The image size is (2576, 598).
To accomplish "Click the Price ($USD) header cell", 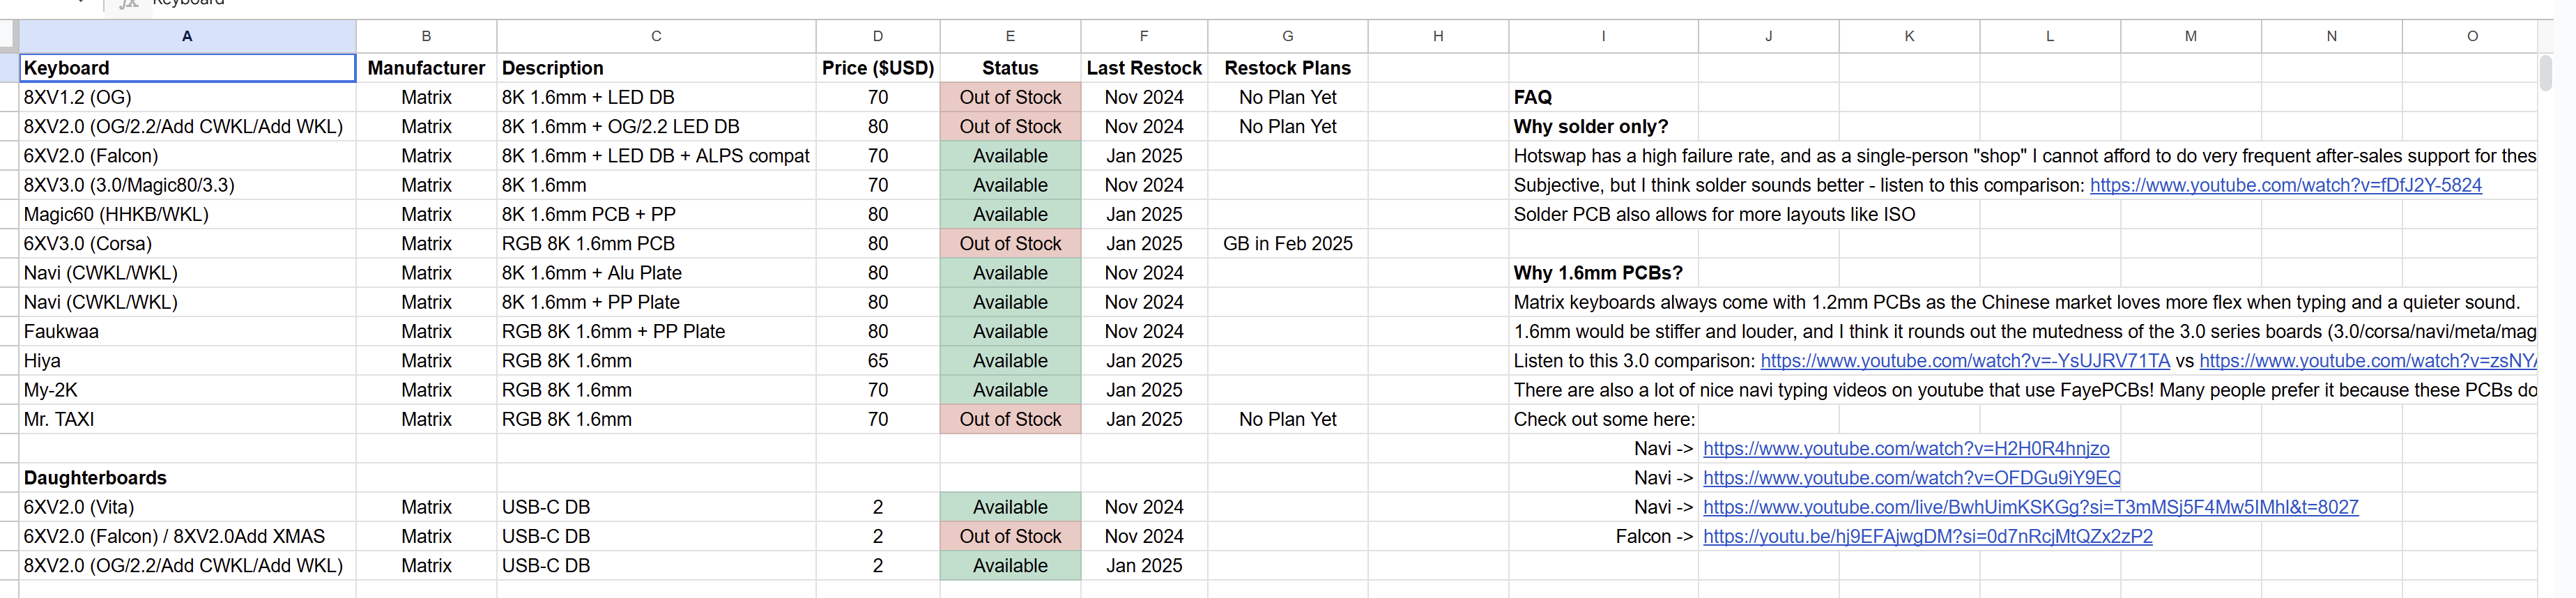I will tap(877, 68).
